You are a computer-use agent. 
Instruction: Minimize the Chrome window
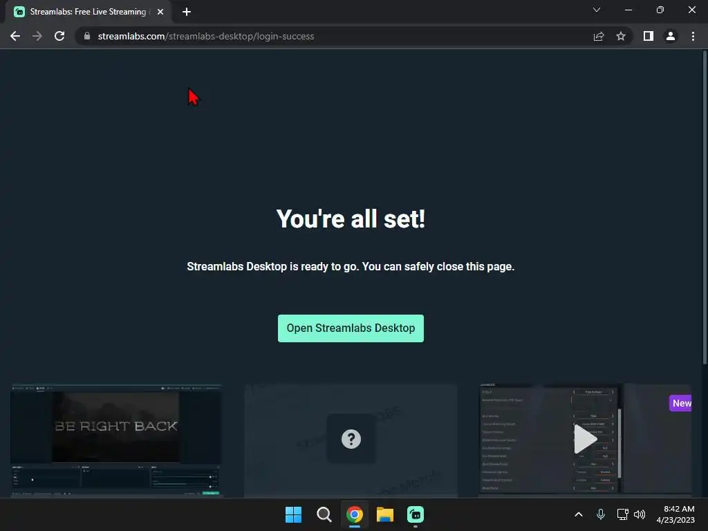pyautogui.click(x=628, y=10)
